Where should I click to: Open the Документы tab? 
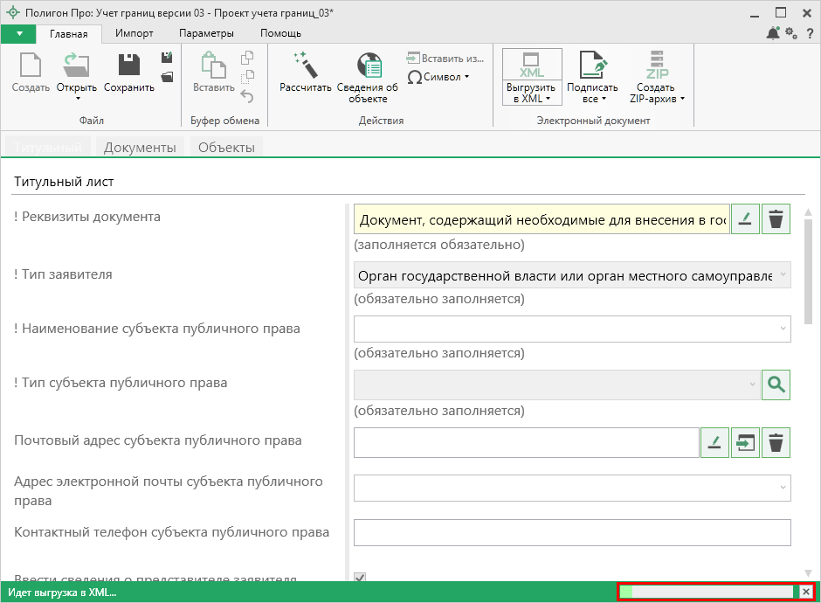click(x=140, y=148)
